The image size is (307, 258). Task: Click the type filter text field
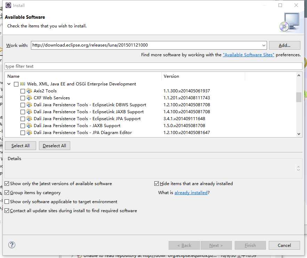click(x=153, y=66)
